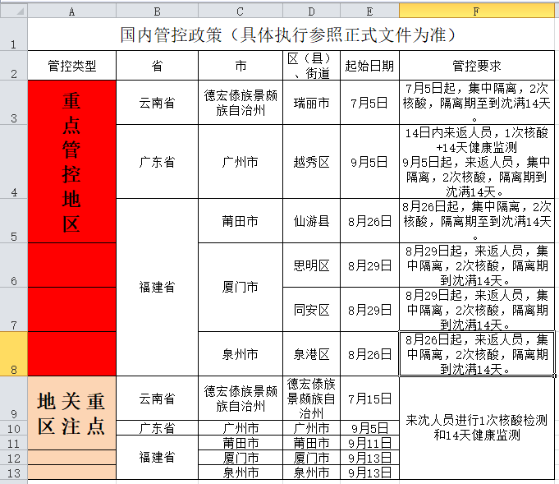Click 9月5日 in row 10

(369, 427)
